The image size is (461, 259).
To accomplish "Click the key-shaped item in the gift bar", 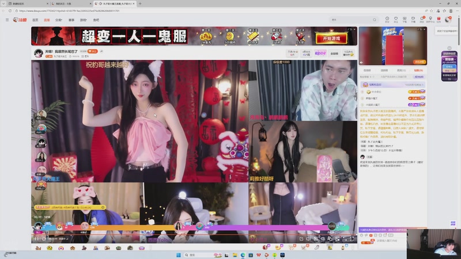I will [x=316, y=248].
